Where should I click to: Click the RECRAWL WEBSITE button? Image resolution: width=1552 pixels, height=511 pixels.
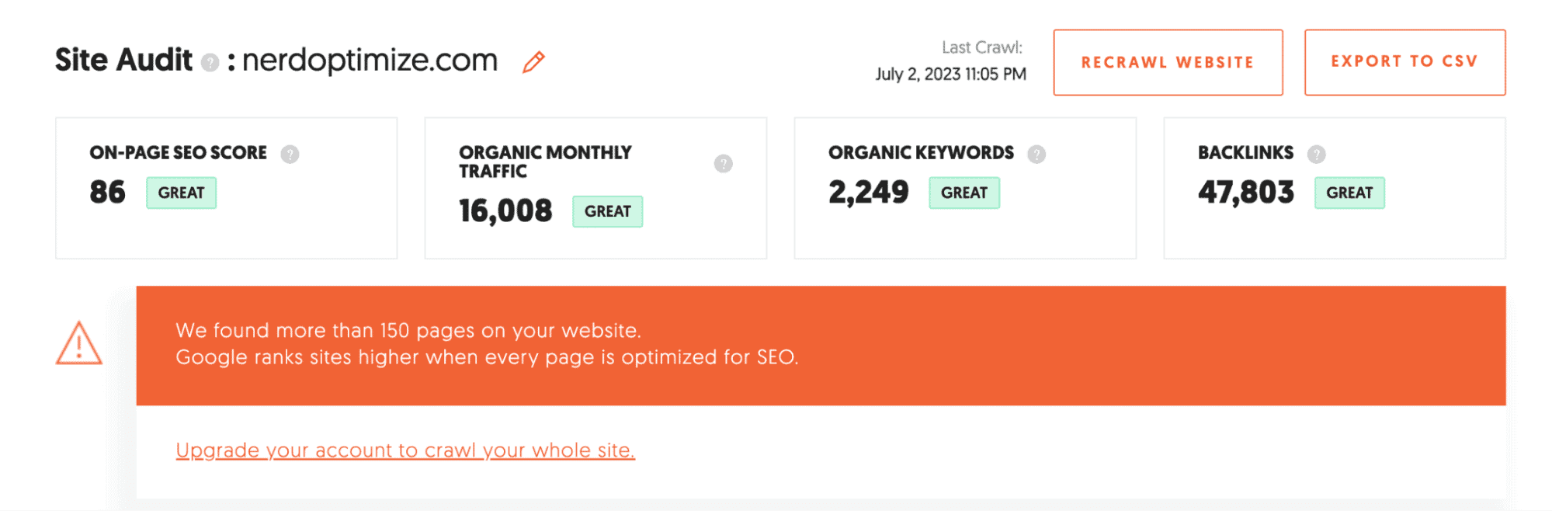pos(1167,62)
